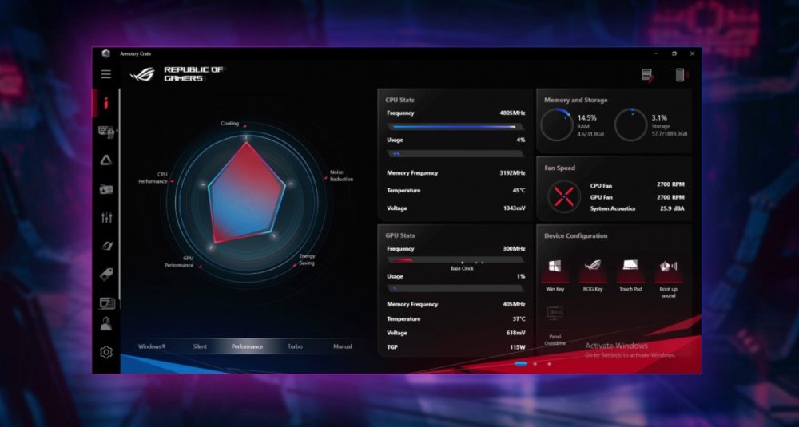Screen dimensions: 799x427
Task: Toggle the ROG Key setting
Action: [x=593, y=271]
